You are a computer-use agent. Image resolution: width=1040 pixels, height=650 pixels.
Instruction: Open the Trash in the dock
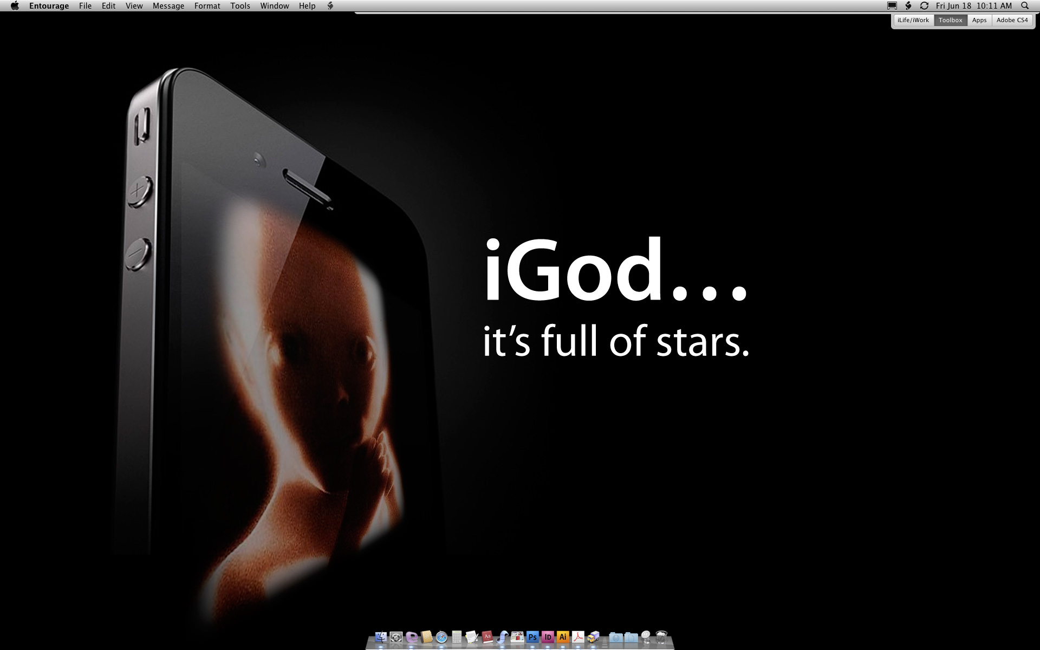click(661, 637)
